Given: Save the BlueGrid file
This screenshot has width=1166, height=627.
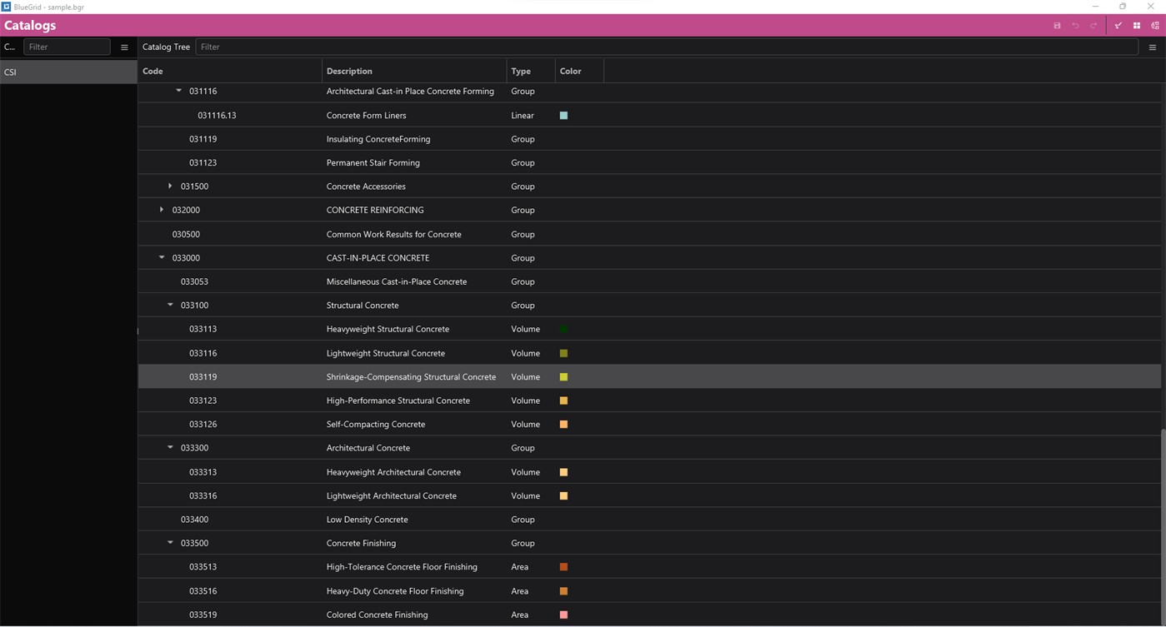Looking at the screenshot, I should tap(1058, 25).
